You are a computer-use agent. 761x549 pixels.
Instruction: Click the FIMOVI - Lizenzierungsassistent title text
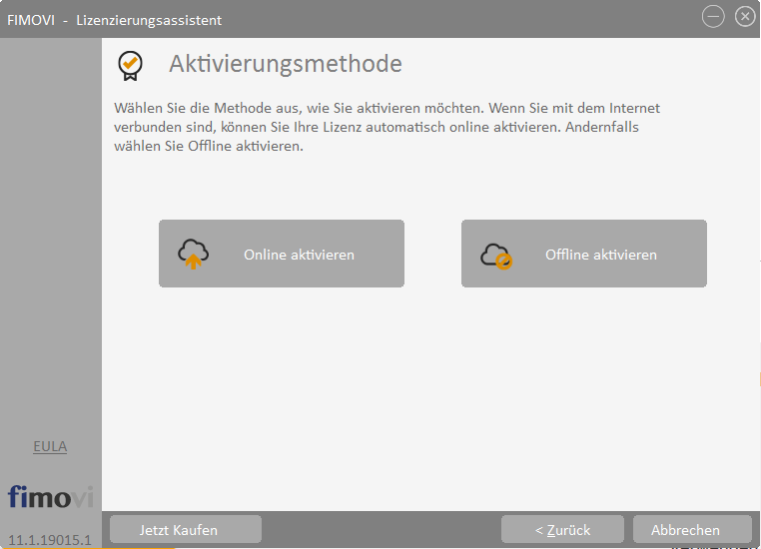(114, 20)
